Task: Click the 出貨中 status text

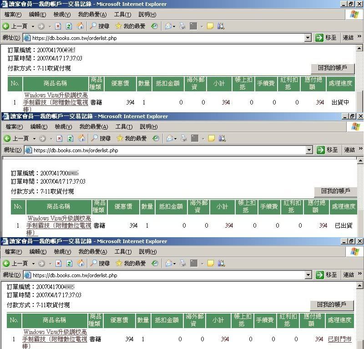Action: [x=340, y=102]
